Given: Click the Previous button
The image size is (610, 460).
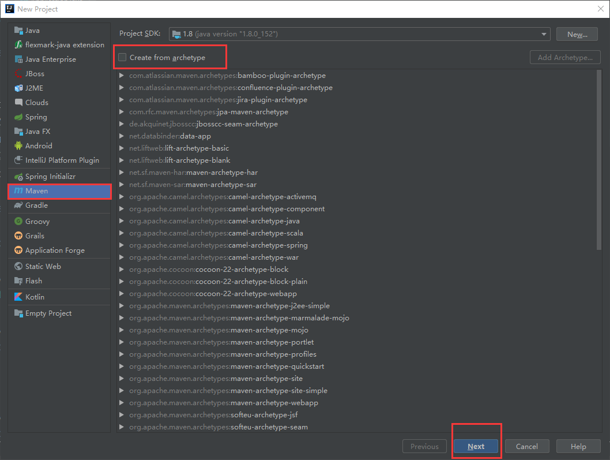Looking at the screenshot, I should [424, 446].
